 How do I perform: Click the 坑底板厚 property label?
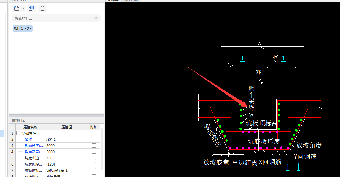coord(33,164)
